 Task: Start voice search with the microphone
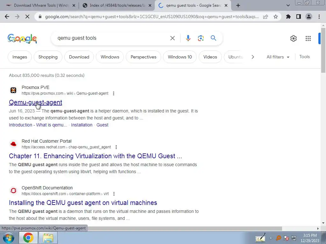tap(188, 38)
